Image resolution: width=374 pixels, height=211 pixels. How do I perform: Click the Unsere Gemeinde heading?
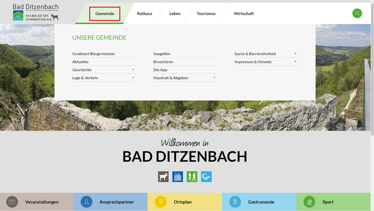click(99, 37)
